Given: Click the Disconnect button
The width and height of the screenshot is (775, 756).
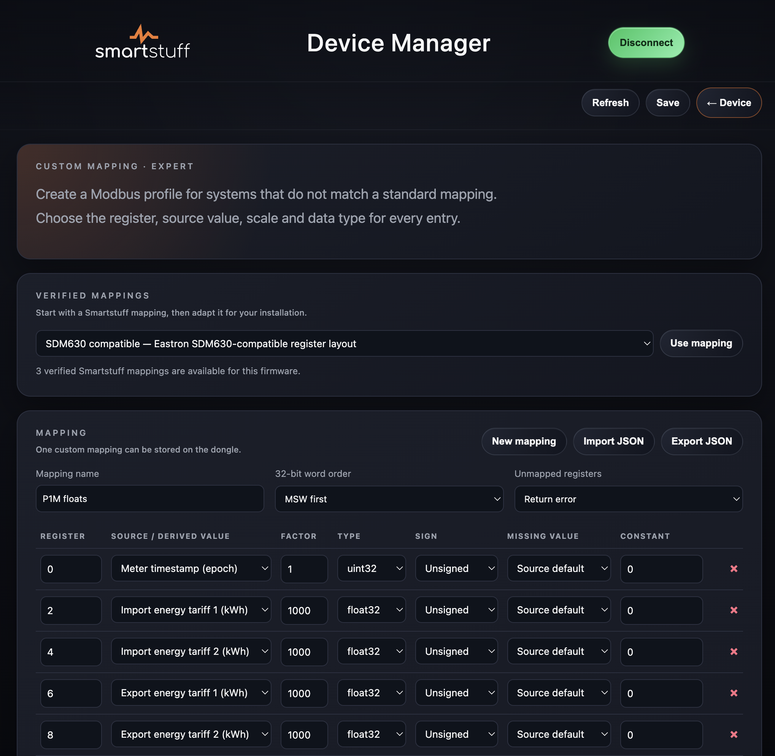Looking at the screenshot, I should pos(646,43).
